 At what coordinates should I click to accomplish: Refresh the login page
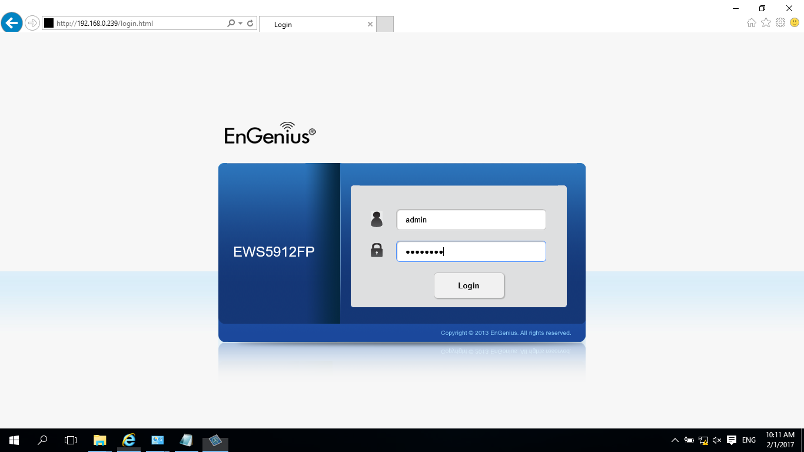click(x=250, y=24)
